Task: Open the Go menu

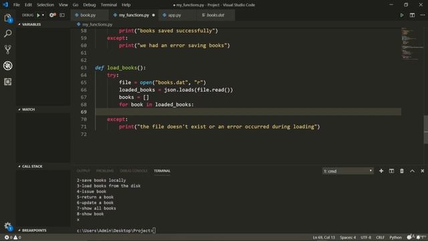Action: [x=76, y=5]
